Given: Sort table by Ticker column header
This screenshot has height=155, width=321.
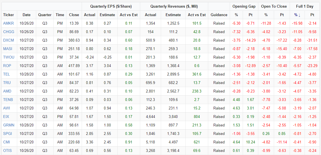Looking at the screenshot, I should (x=8, y=15).
